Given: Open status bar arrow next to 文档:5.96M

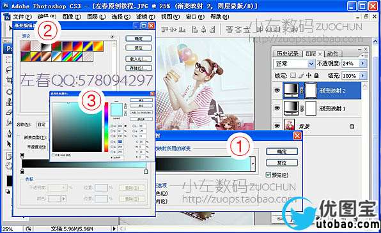Looking at the screenshot, I should 114,229.
